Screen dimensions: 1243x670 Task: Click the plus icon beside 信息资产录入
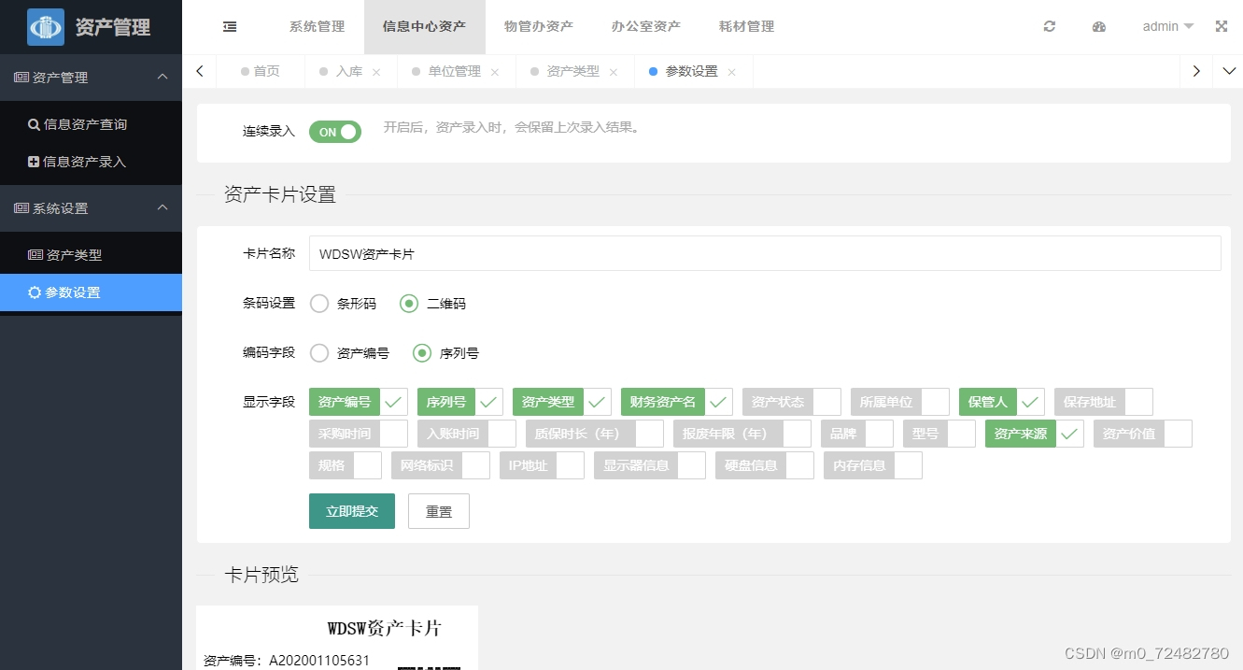(x=34, y=162)
